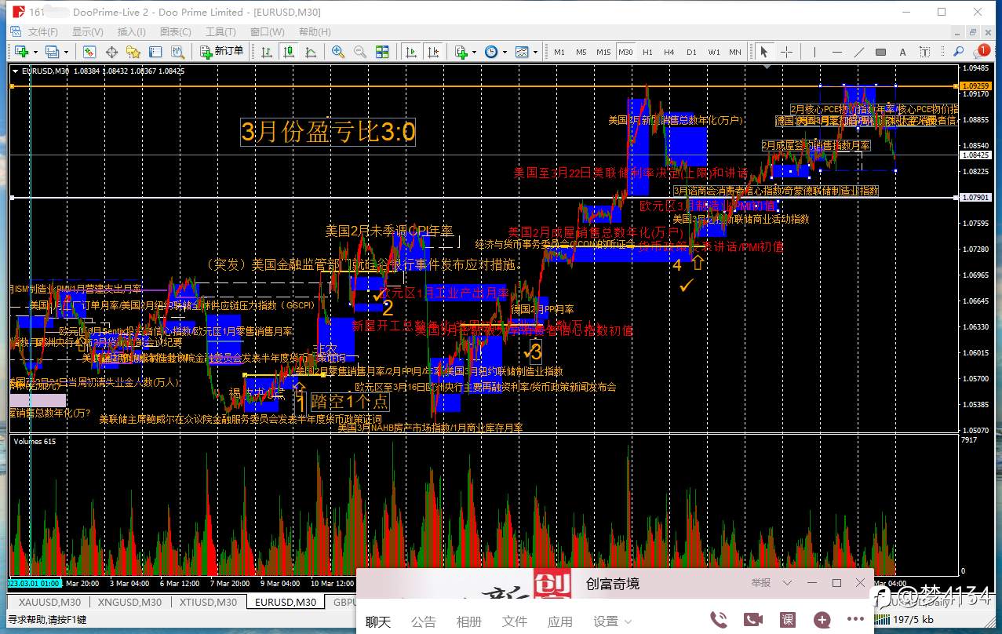The height and width of the screenshot is (634, 1002).
Task: Zoom out on the chart
Action: point(360,52)
